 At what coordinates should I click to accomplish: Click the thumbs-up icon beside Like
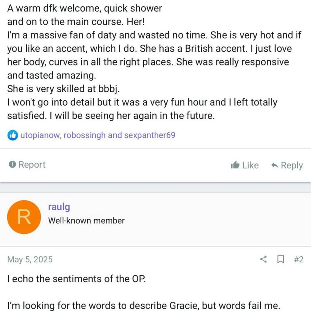[235, 165]
